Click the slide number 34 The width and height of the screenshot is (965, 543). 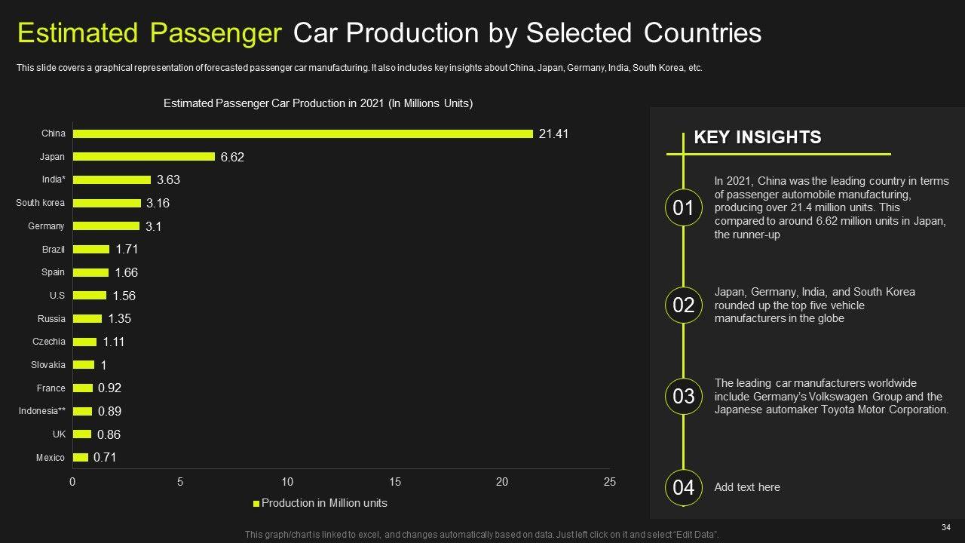pyautogui.click(x=945, y=526)
